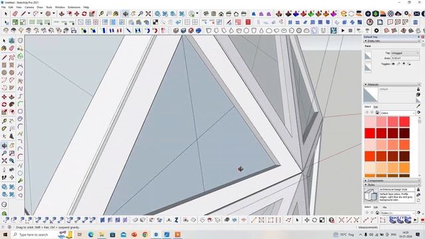
Task: Click the Area value field
Action: (x=405, y=58)
